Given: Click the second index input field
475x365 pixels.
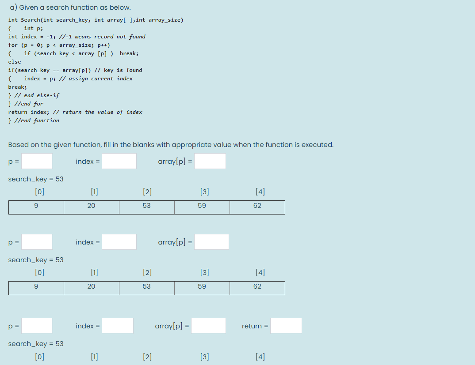Looking at the screenshot, I should (118, 241).
